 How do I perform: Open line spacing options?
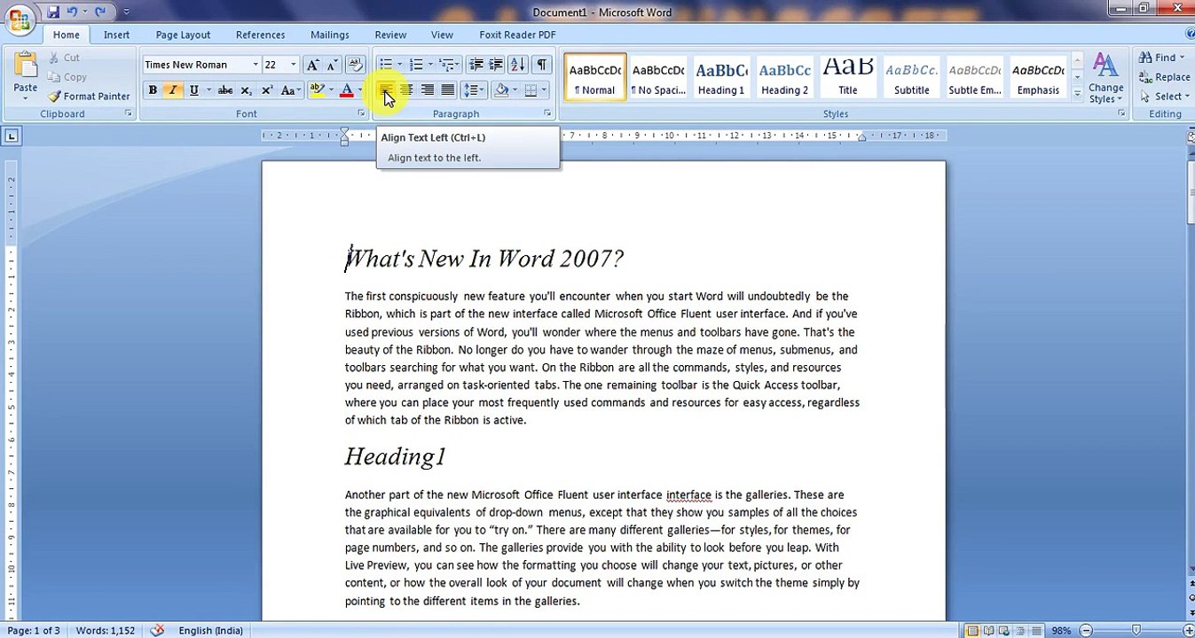click(x=473, y=90)
